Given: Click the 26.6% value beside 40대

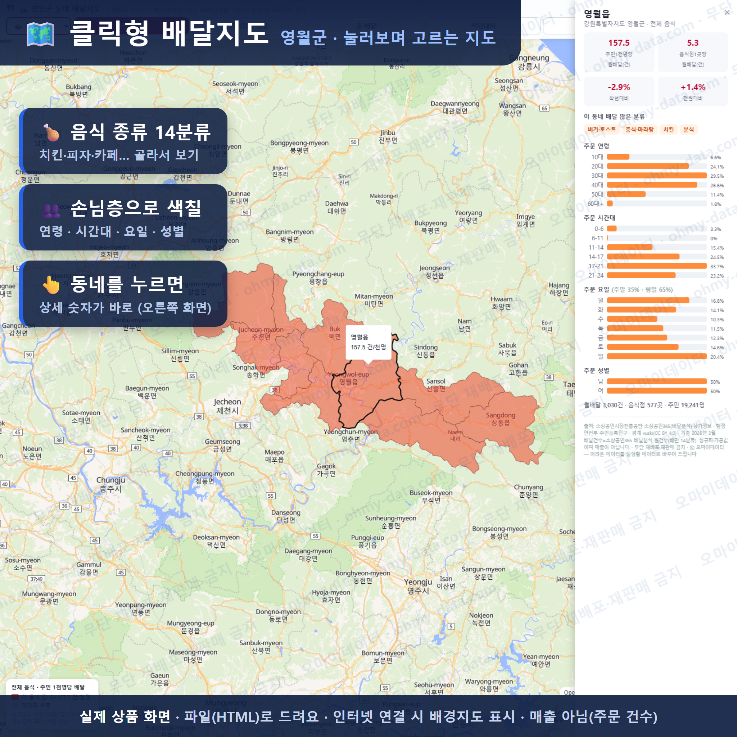Looking at the screenshot, I should 717,185.
